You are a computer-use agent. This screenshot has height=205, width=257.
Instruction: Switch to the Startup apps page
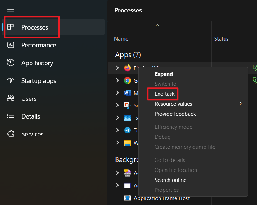(39, 81)
